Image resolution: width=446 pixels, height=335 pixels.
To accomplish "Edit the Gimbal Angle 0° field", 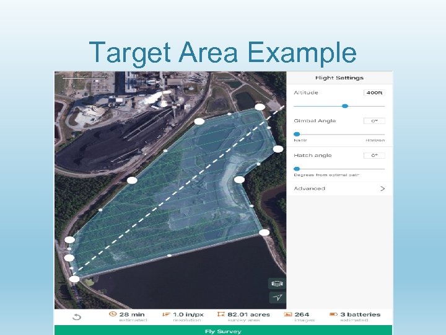I will [x=374, y=121].
